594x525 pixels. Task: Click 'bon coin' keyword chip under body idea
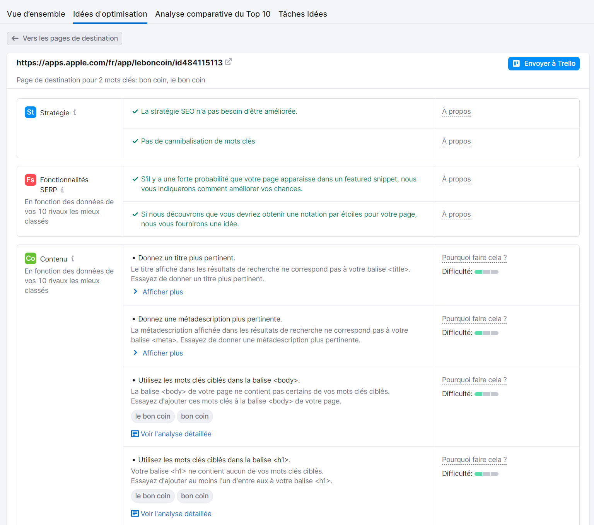click(195, 416)
